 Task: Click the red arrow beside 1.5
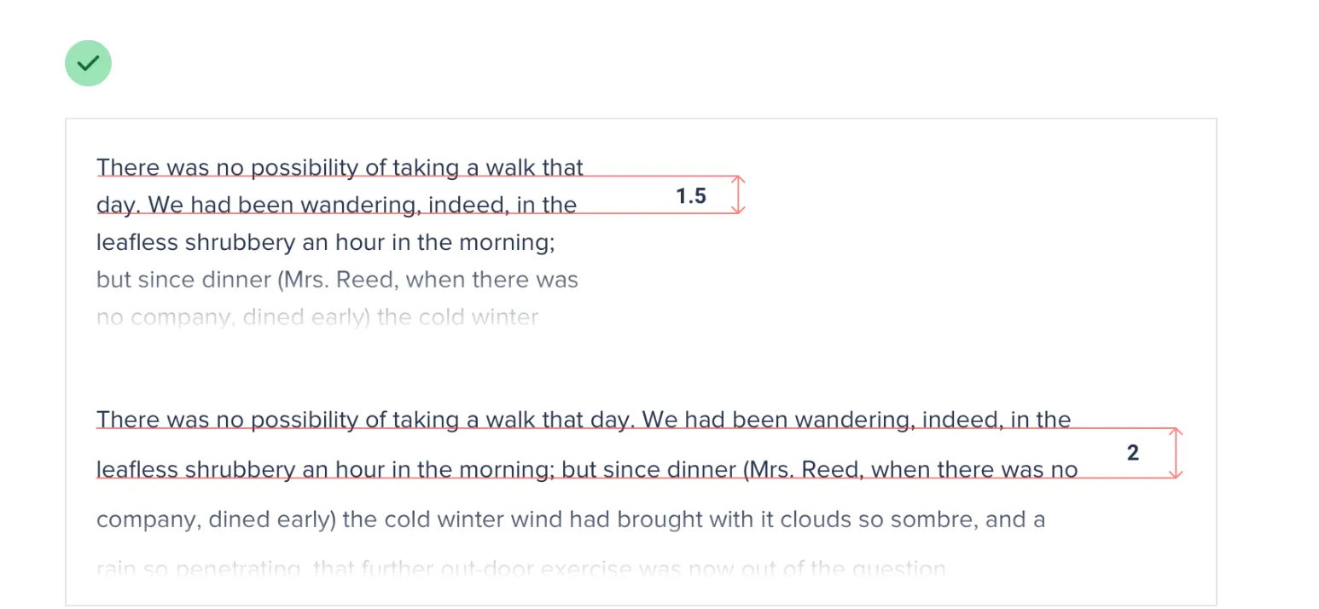pos(738,195)
